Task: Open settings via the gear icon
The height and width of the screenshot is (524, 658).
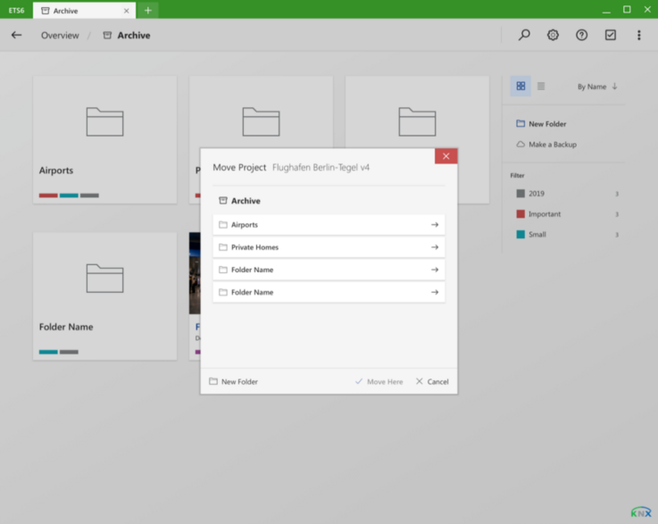Action: click(x=553, y=35)
